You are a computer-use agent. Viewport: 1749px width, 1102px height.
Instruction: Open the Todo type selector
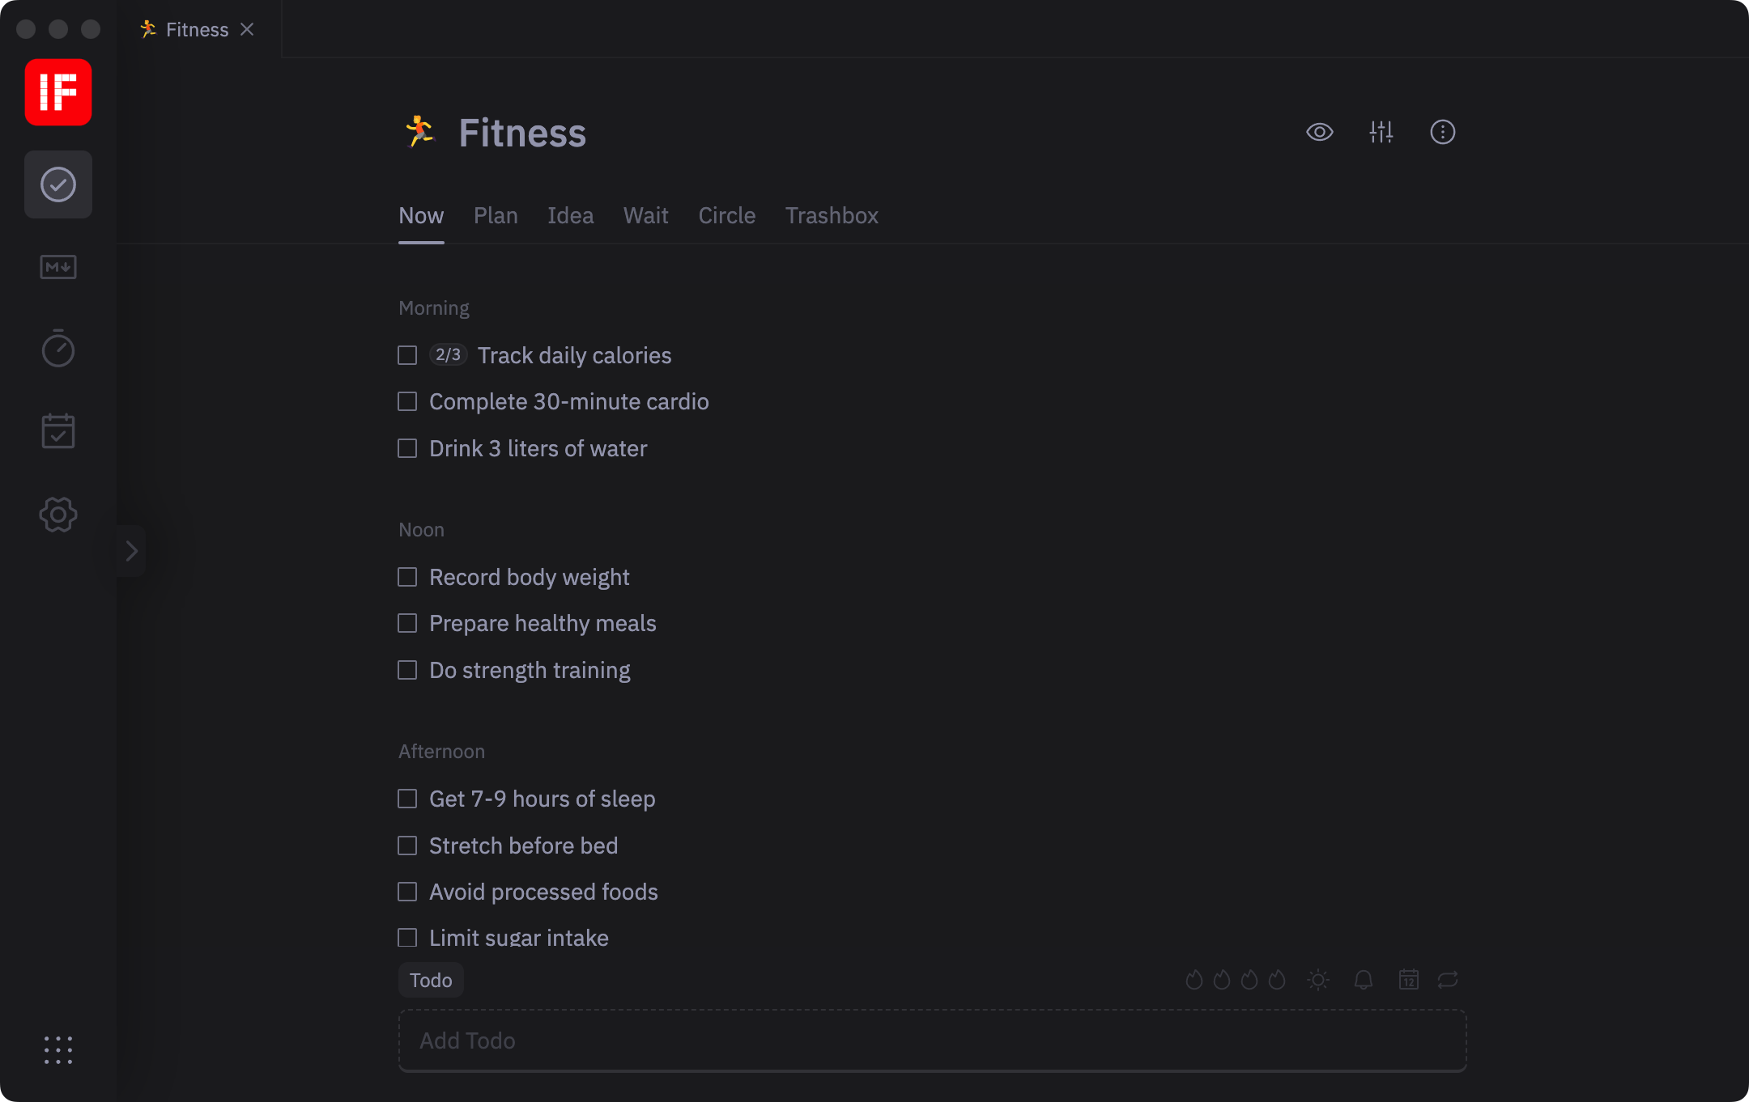(x=431, y=980)
